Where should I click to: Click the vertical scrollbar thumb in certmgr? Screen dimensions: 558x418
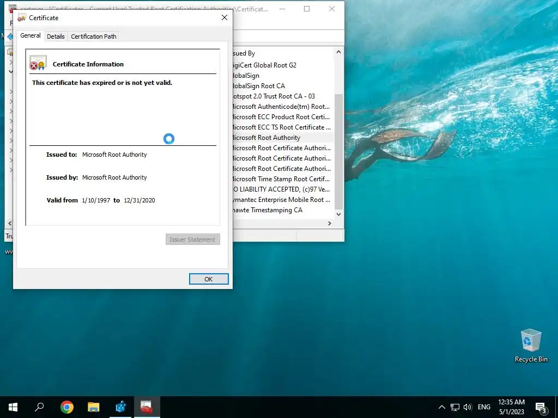[x=338, y=151]
